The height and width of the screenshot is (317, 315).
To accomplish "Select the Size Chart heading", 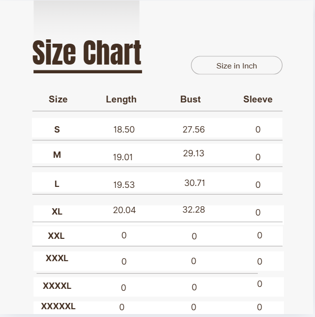I will (87, 52).
